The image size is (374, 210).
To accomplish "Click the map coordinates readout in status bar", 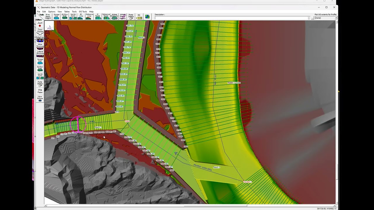I will click(x=326, y=209).
